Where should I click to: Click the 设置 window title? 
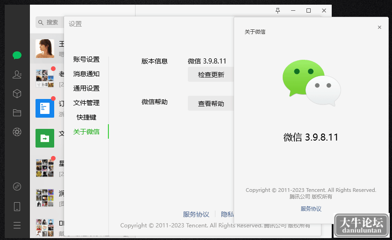point(75,24)
